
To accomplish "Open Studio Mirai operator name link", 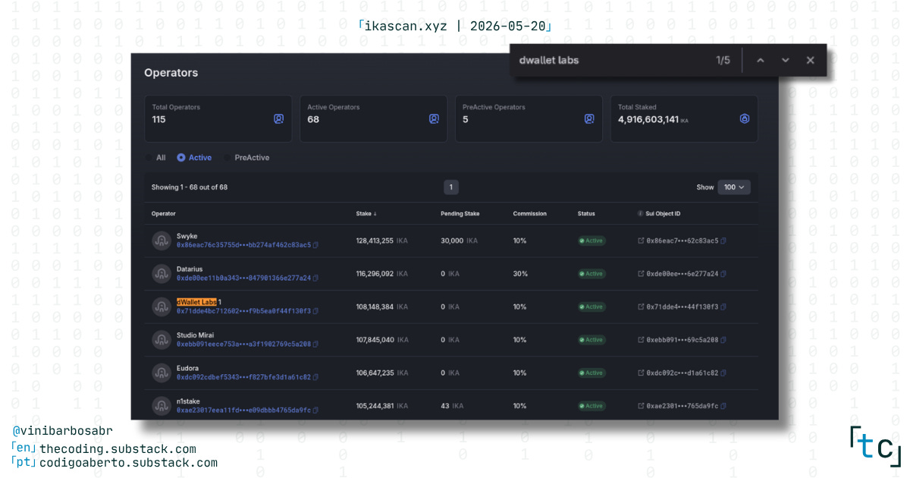I will point(195,335).
